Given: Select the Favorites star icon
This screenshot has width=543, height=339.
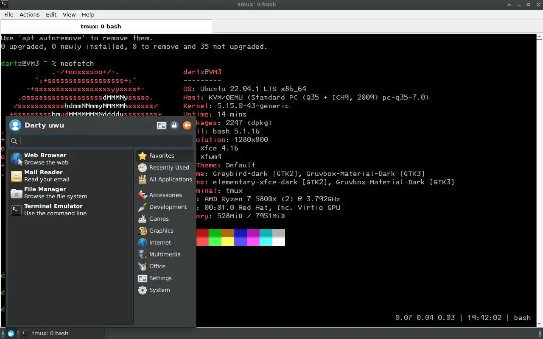Looking at the screenshot, I should 143,156.
